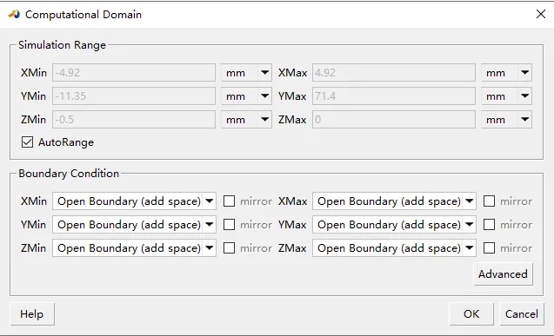The height and width of the screenshot is (336, 554).
Task: Click the application logo icon in title bar
Action: click(14, 15)
